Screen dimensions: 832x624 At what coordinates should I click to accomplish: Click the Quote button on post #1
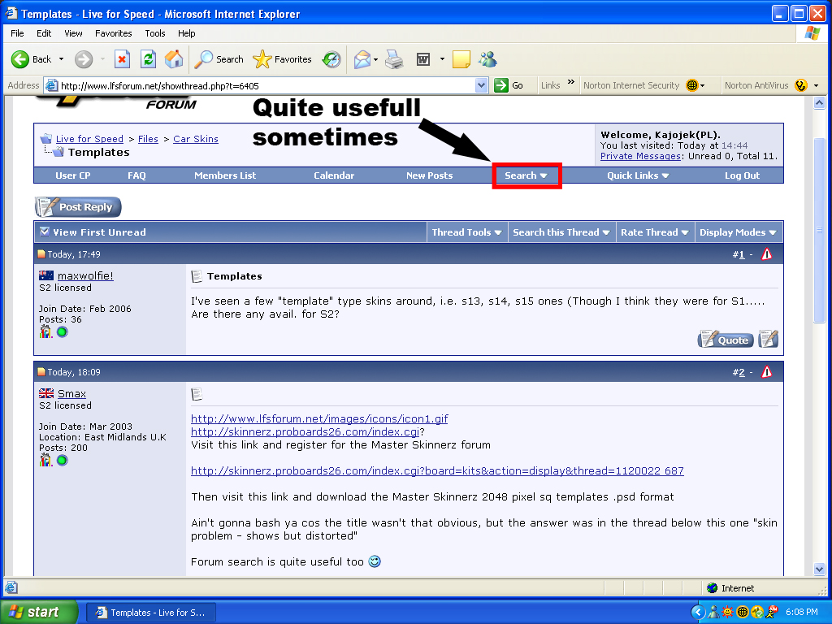click(726, 339)
